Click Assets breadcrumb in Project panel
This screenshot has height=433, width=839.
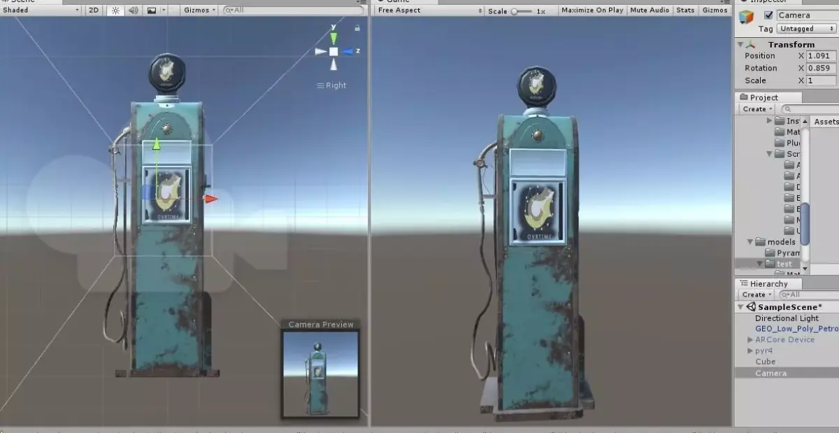point(826,122)
